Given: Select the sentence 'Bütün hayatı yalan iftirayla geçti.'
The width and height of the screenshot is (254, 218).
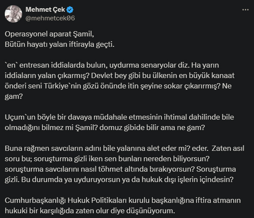Looking at the screenshot, I should click(60, 45).
